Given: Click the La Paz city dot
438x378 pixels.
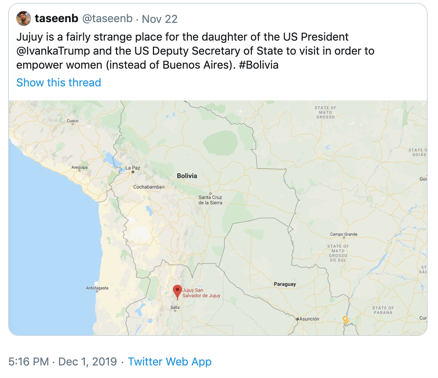Looking at the screenshot, I should tap(133, 172).
